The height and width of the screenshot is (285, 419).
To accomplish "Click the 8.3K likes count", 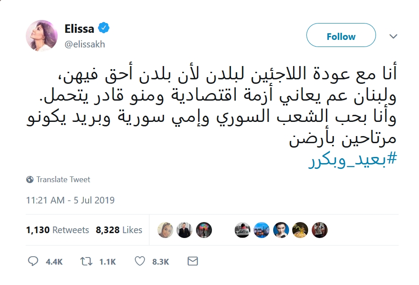I will [161, 262].
